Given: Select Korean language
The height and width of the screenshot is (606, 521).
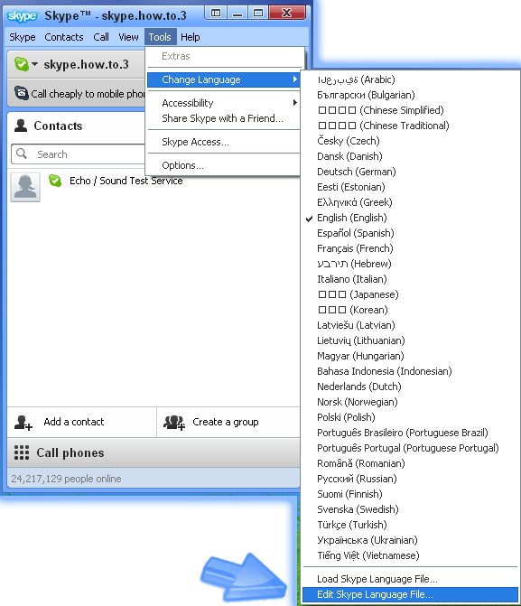Looking at the screenshot, I should [353, 310].
